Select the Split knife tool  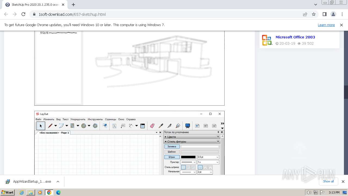[x=169, y=126]
